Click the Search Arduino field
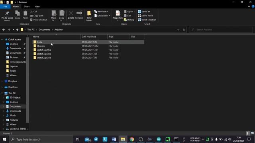 click(x=221, y=30)
